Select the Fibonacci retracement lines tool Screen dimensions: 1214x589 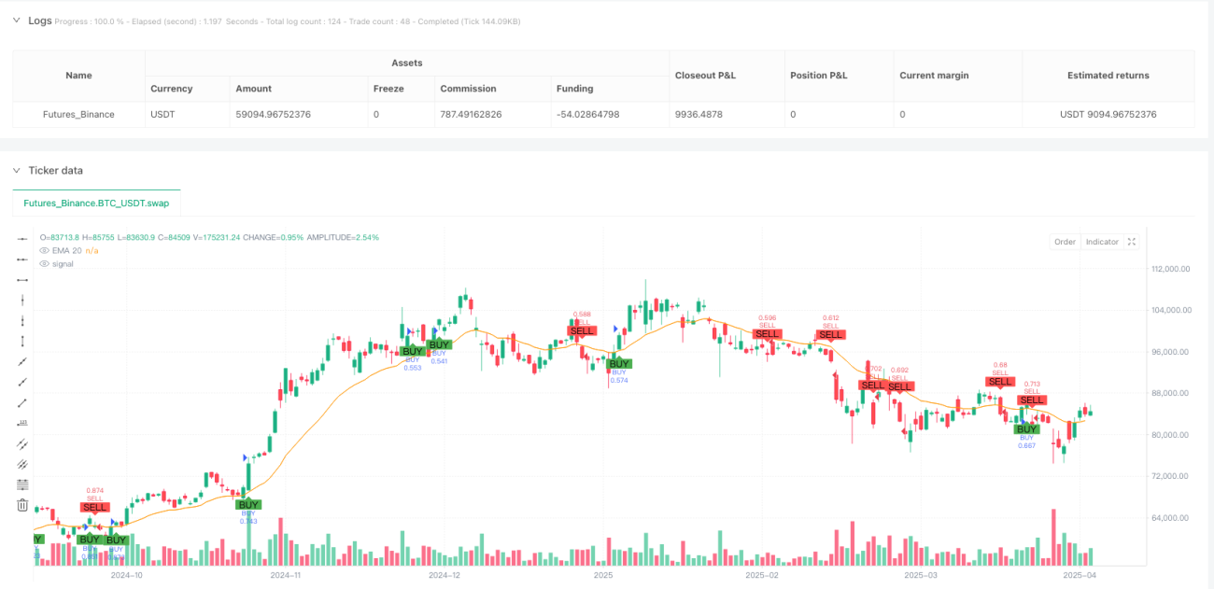(22, 484)
